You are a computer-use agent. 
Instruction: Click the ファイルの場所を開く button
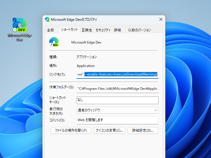[71, 130]
